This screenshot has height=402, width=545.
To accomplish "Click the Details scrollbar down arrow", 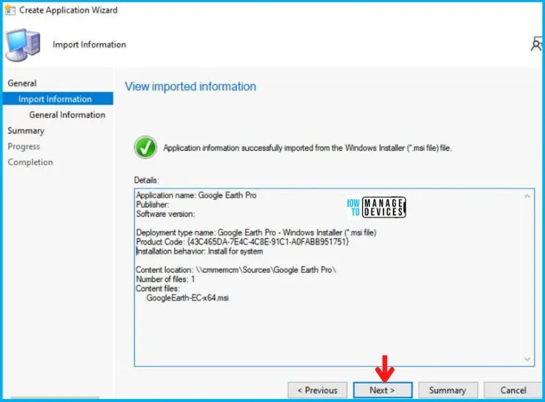I will click(527, 359).
